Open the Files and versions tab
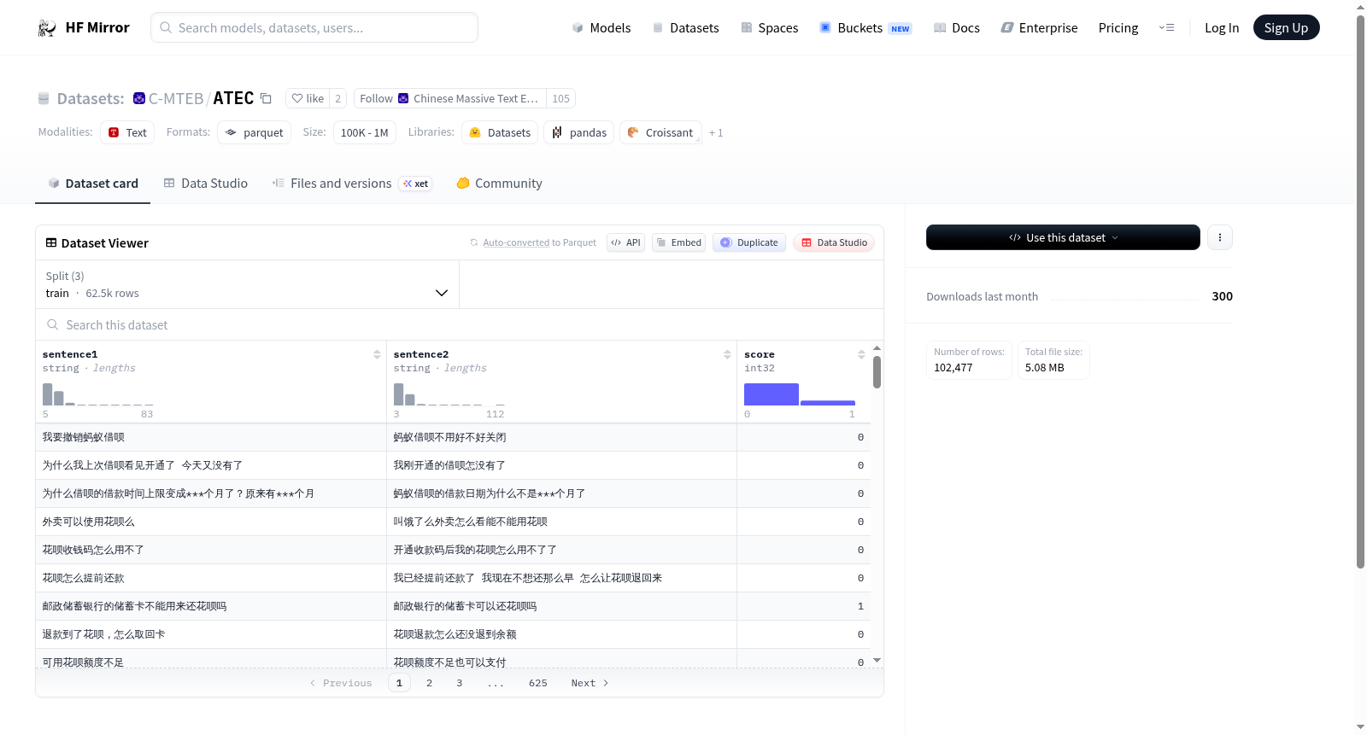Image resolution: width=1367 pixels, height=735 pixels. click(352, 184)
